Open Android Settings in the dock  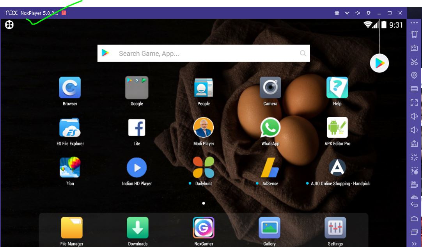click(x=335, y=228)
